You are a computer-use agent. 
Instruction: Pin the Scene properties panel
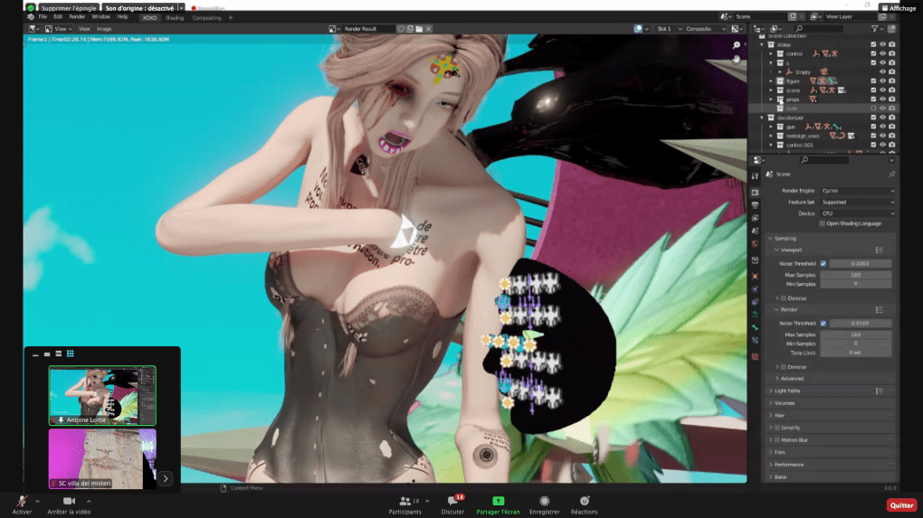(891, 174)
